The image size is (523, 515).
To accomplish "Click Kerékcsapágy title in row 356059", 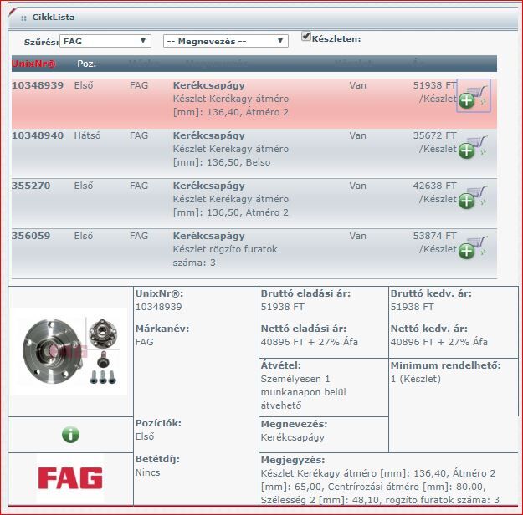I will (209, 236).
